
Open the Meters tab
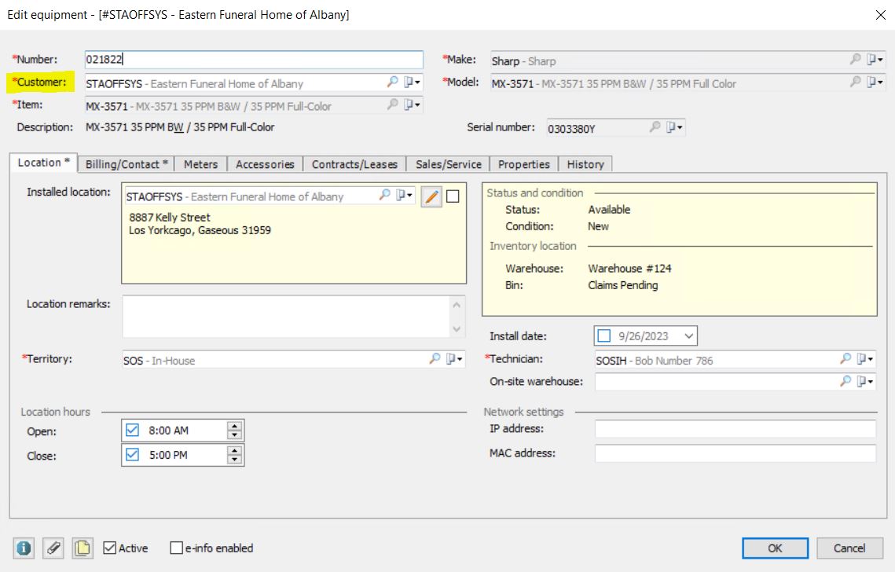201,164
